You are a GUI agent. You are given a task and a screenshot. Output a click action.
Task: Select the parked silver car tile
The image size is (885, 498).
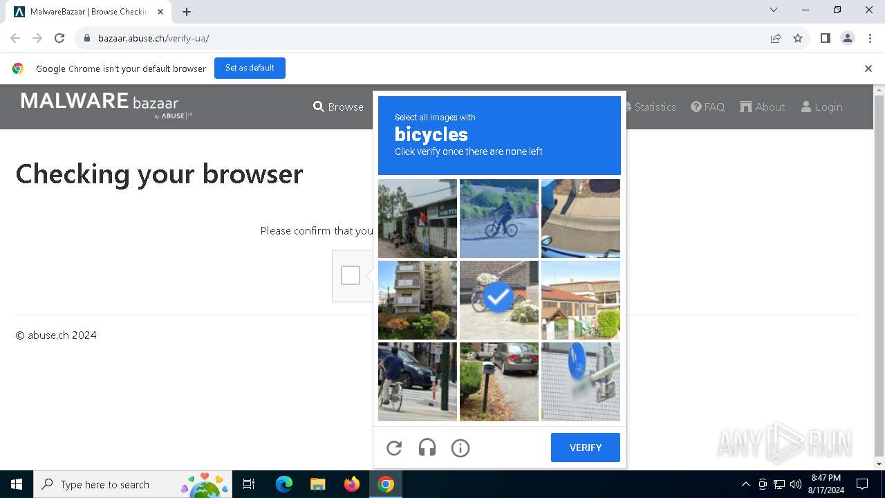tap(499, 382)
